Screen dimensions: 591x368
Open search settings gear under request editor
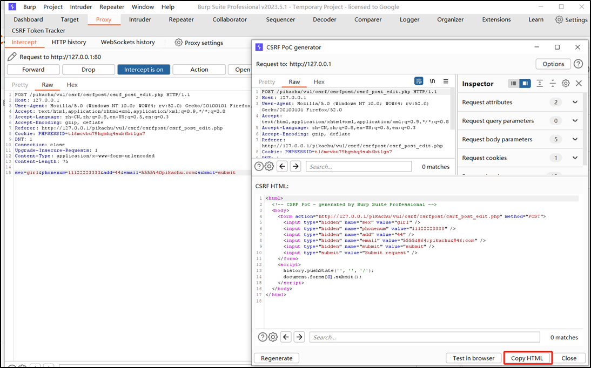[x=269, y=166]
